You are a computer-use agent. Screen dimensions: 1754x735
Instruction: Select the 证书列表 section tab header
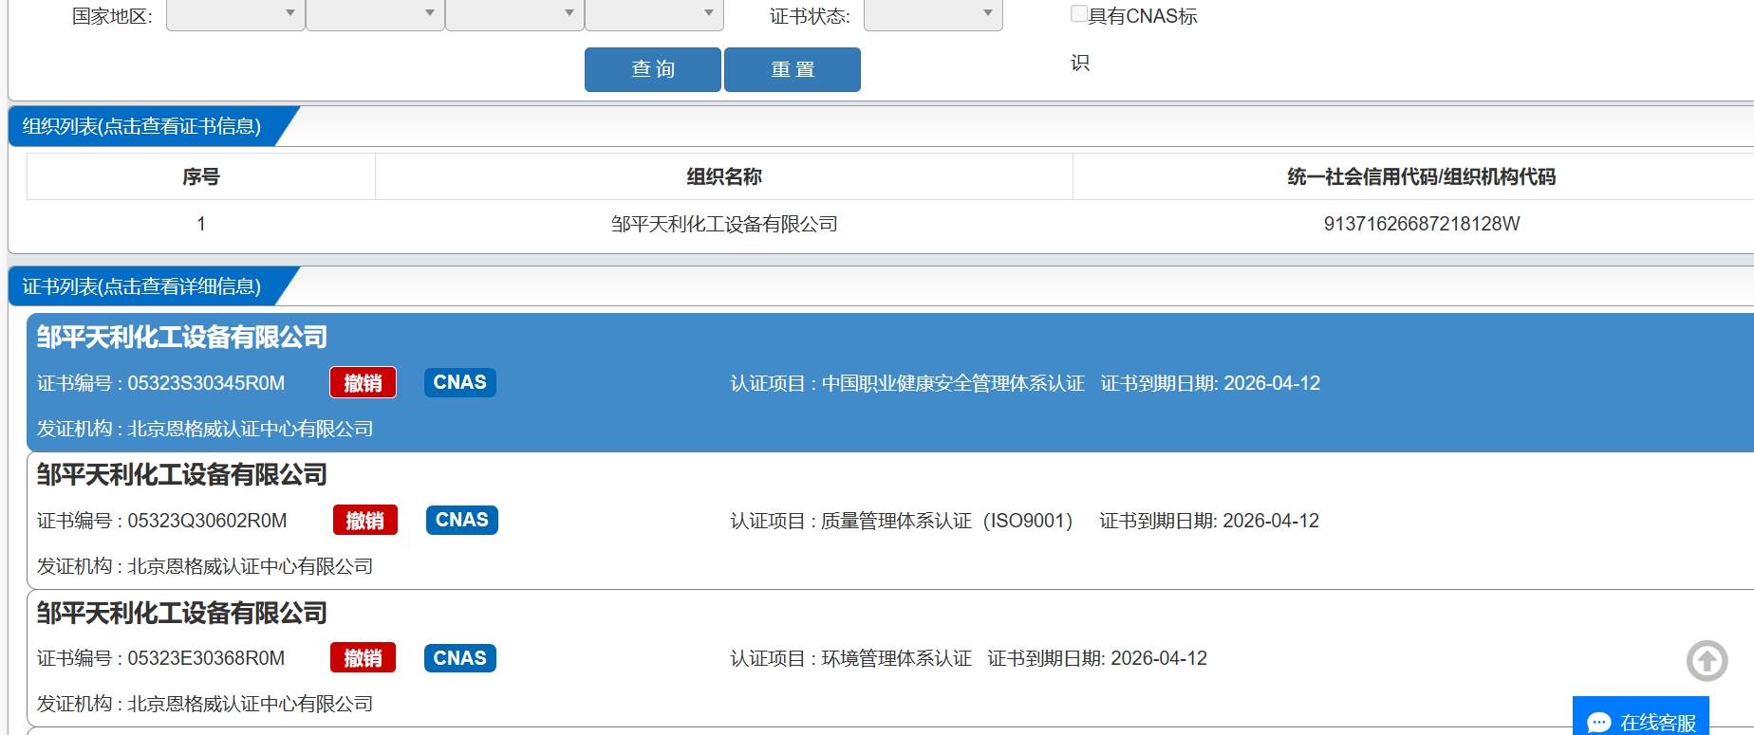point(142,286)
